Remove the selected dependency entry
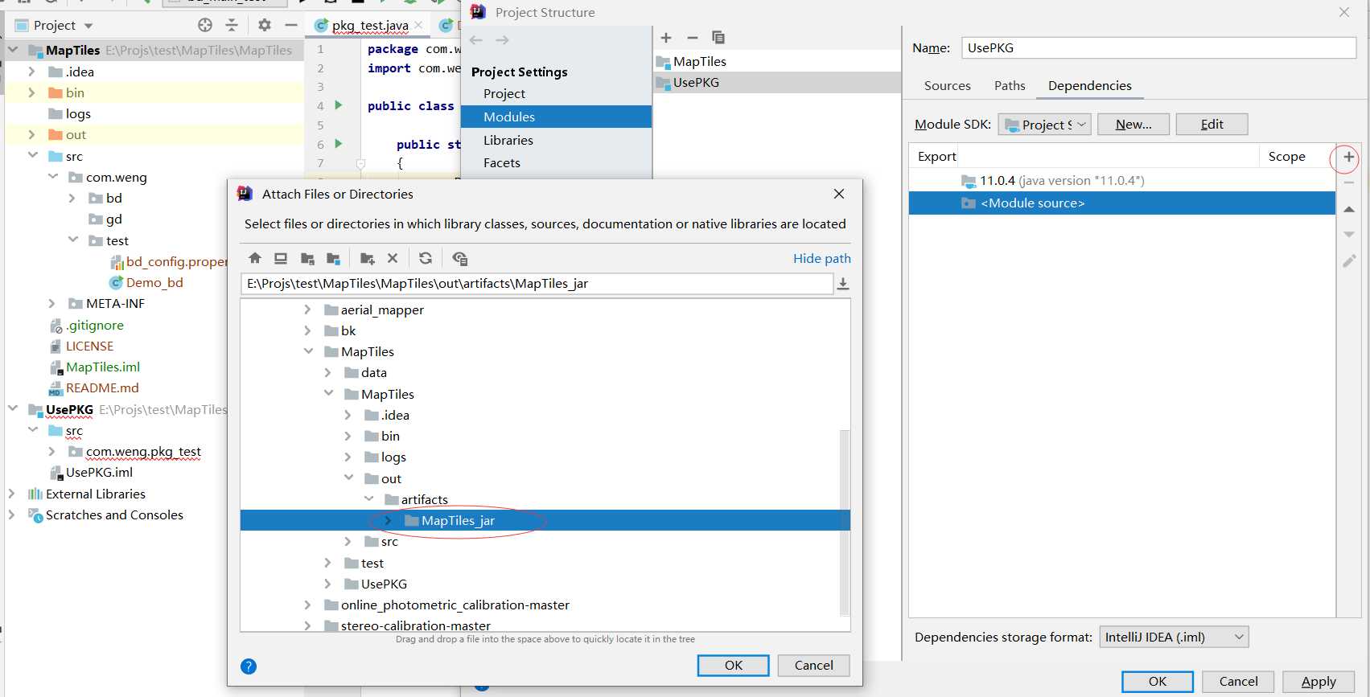 point(1349,183)
